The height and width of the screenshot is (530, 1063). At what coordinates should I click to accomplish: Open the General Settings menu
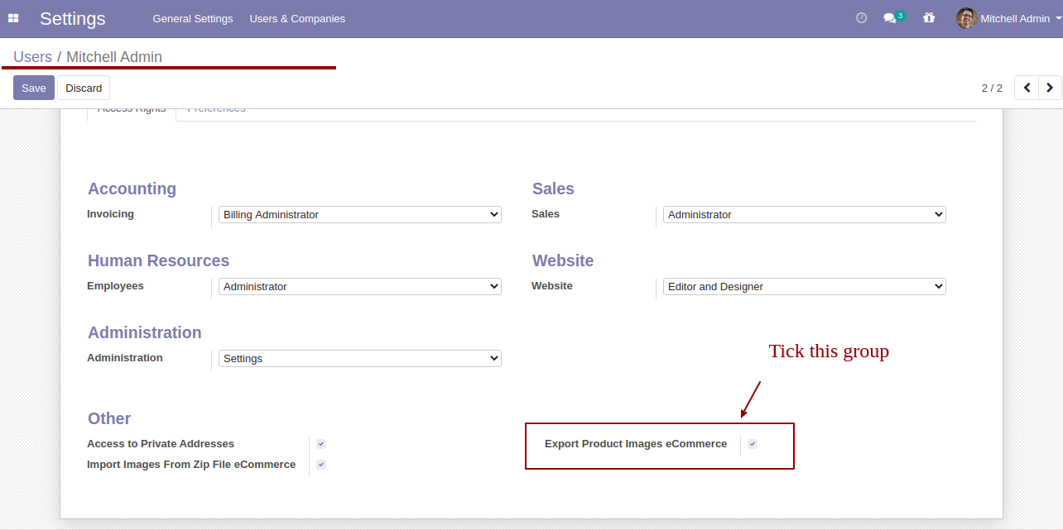(x=193, y=18)
